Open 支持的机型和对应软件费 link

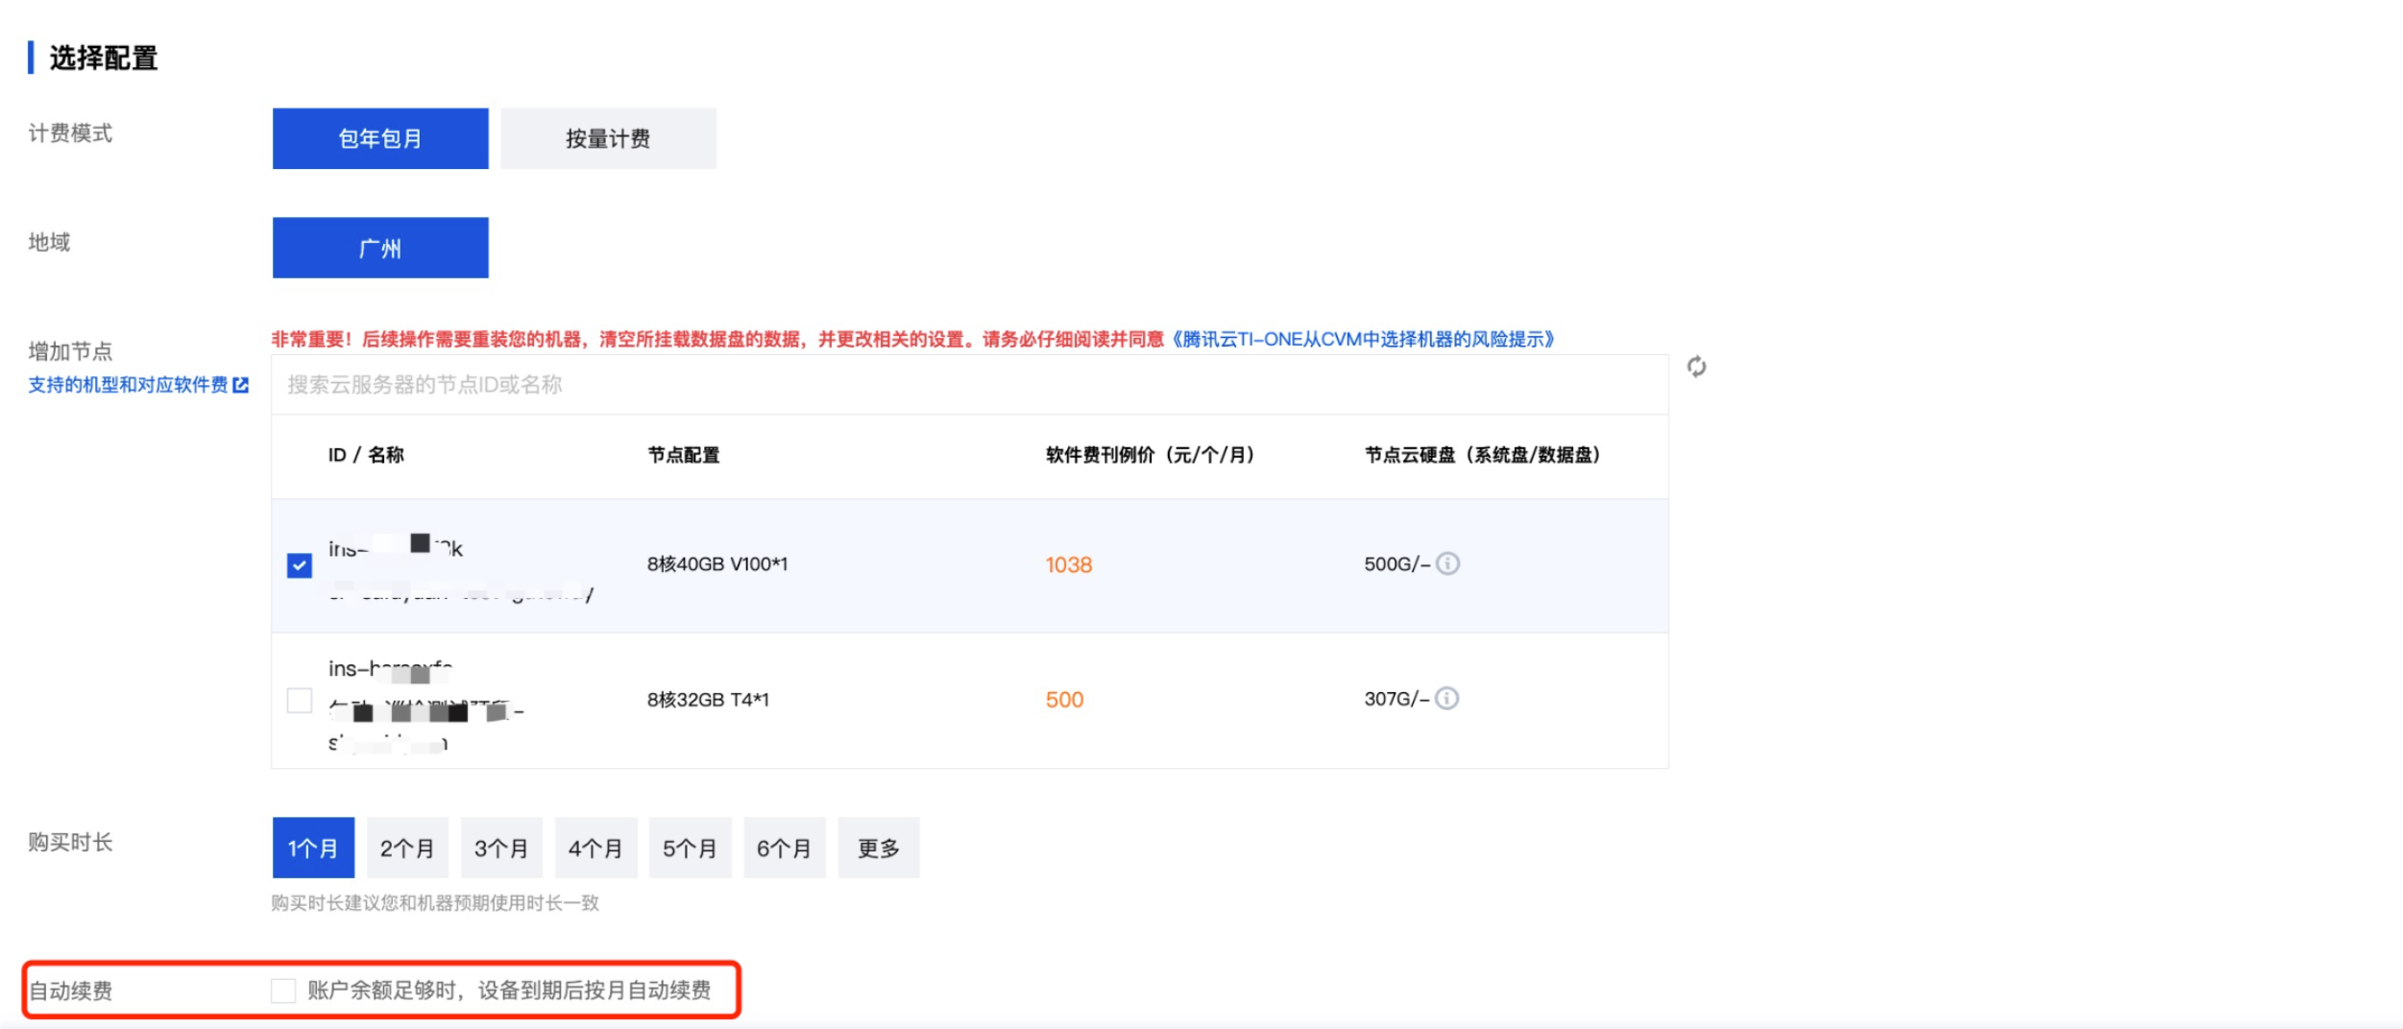point(129,385)
